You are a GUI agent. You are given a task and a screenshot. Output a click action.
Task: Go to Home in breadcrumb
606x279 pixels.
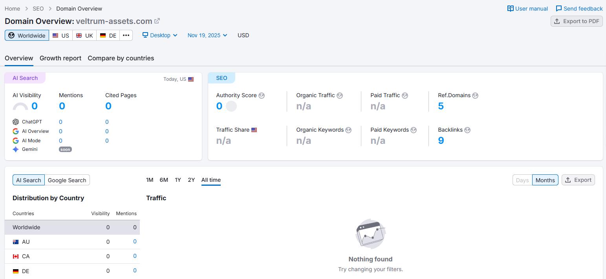point(12,9)
